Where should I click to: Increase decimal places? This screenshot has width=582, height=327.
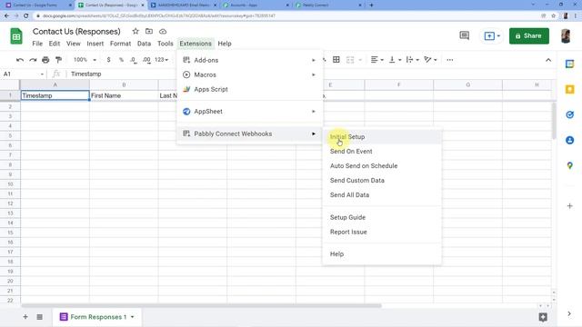point(146,60)
